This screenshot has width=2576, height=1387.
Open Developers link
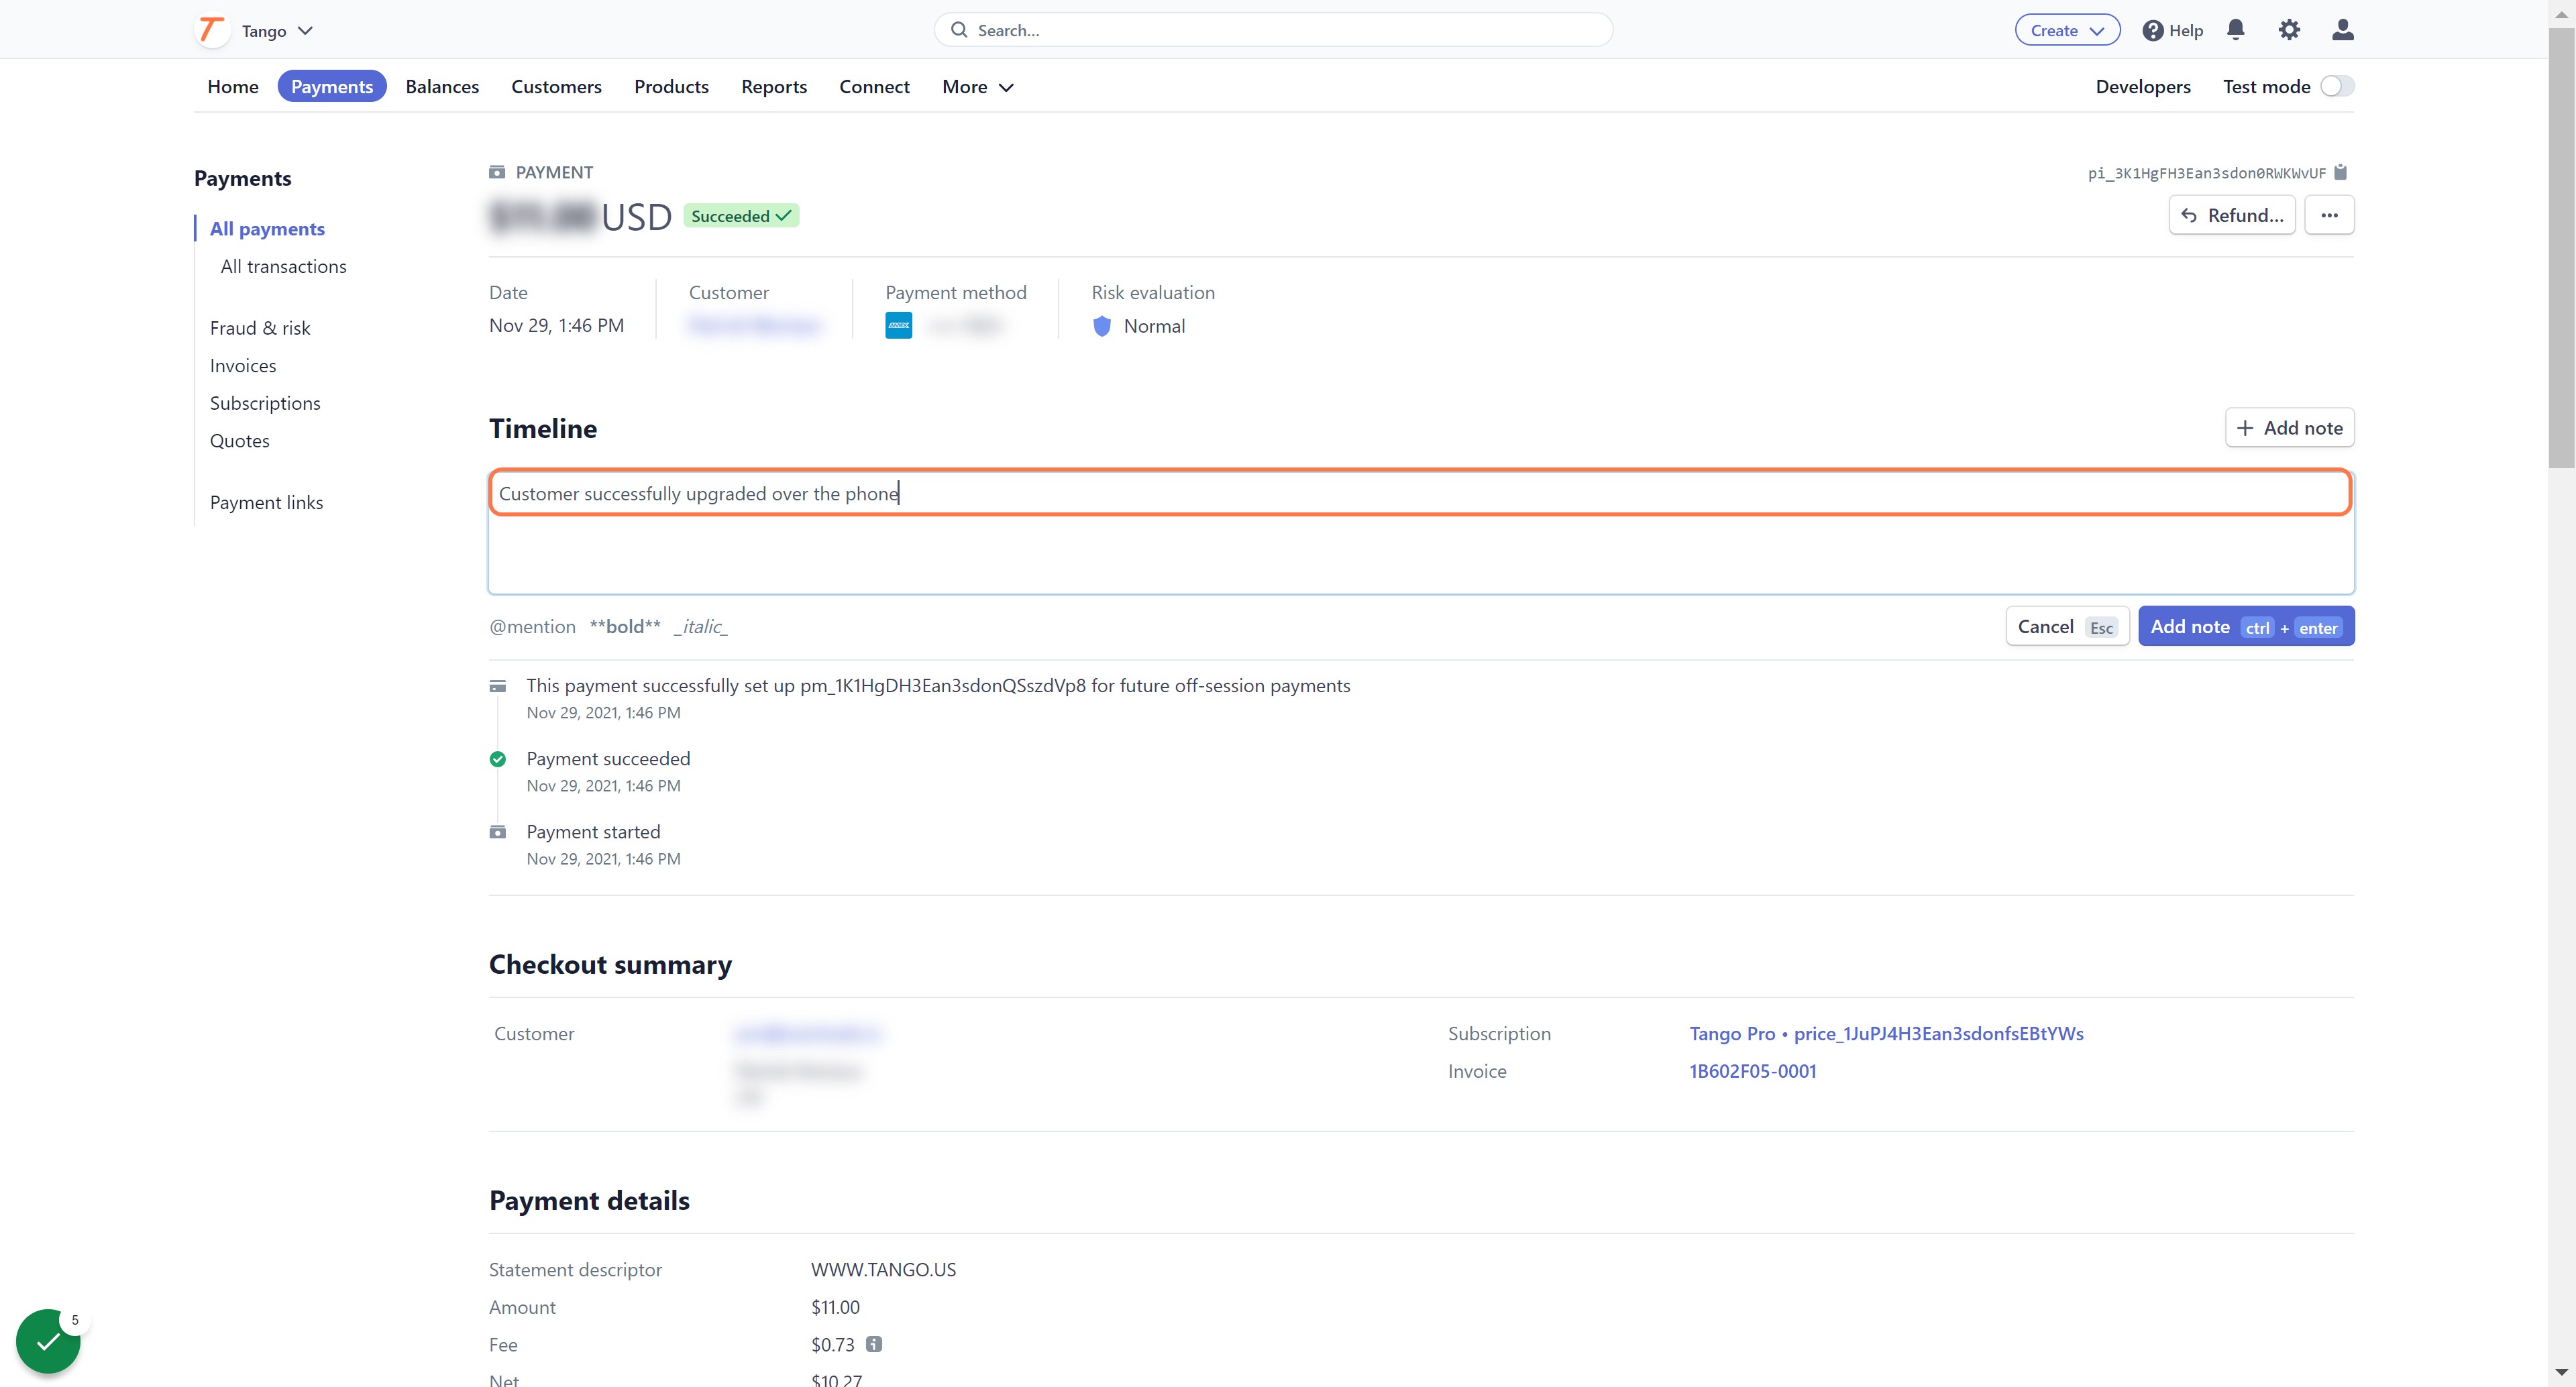[x=2142, y=87]
